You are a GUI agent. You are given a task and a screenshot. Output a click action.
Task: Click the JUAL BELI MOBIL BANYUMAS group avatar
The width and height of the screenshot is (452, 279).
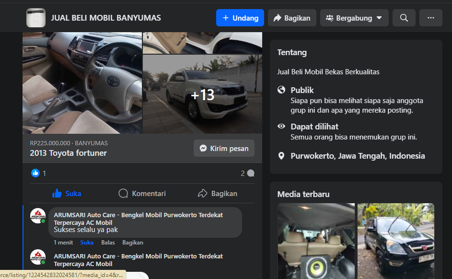click(36, 18)
